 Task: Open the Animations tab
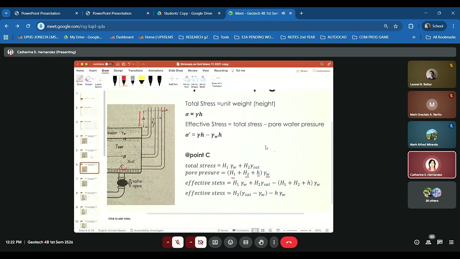[156, 71]
